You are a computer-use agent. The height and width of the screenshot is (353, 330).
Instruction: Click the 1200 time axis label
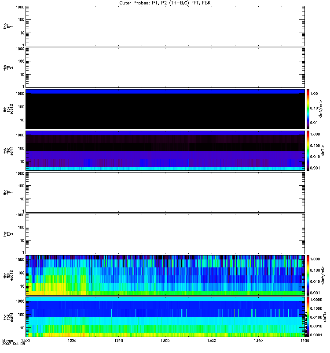[x=26, y=341]
